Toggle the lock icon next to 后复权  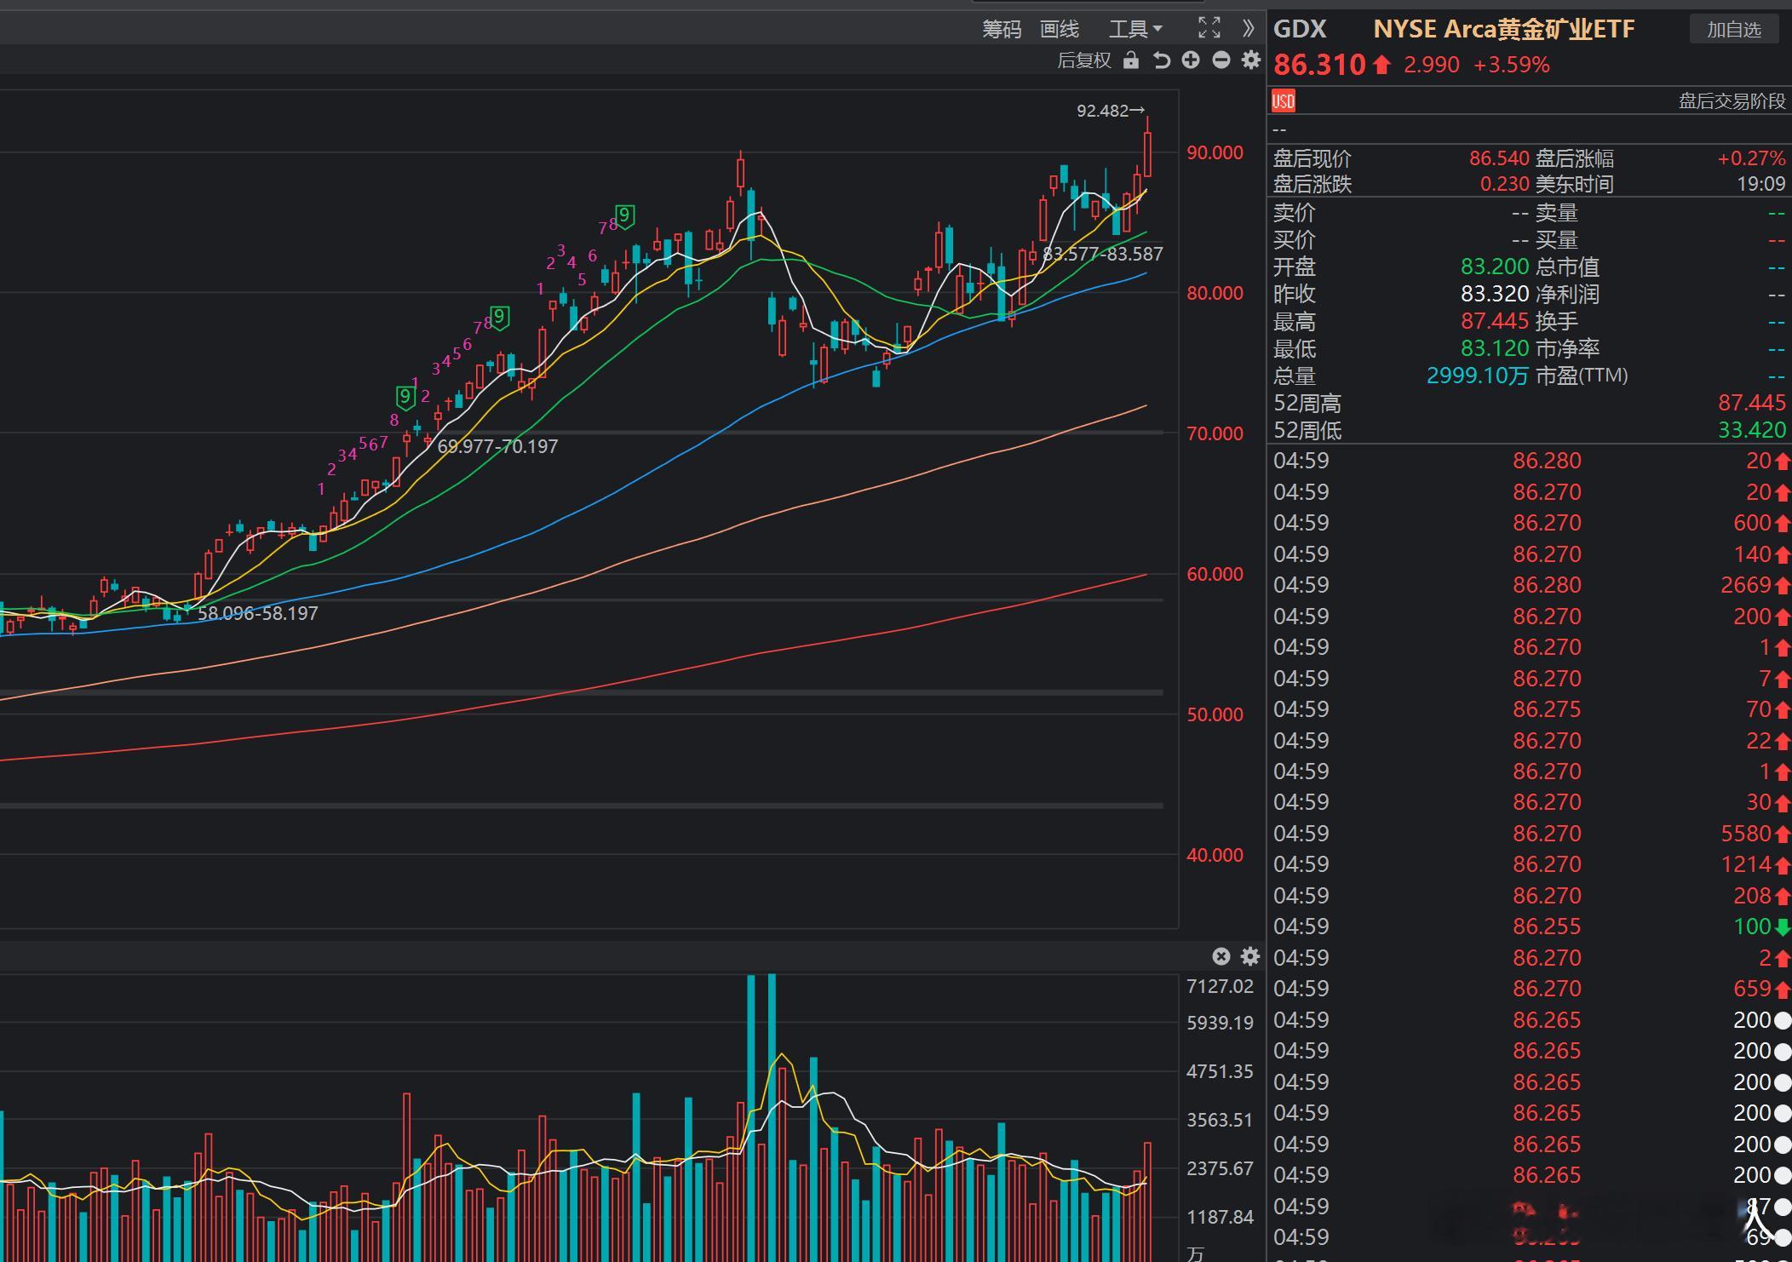click(1131, 60)
